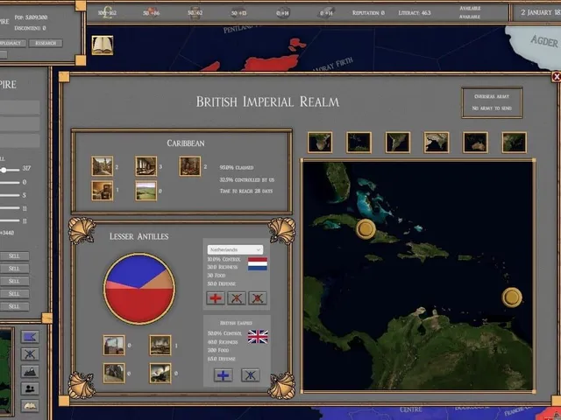The image size is (561, 420).
Task: Click the pound money resource in top bar
Action: [x=107, y=13]
